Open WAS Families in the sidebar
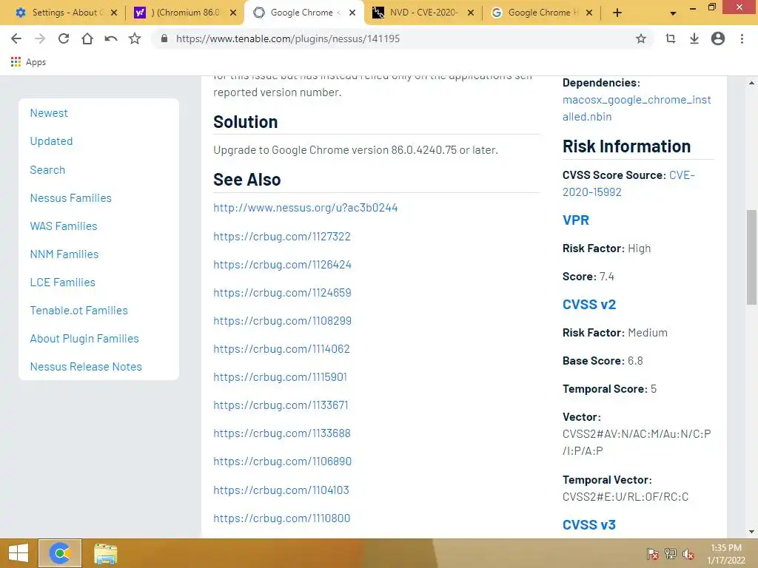This screenshot has height=568, width=758. [64, 226]
